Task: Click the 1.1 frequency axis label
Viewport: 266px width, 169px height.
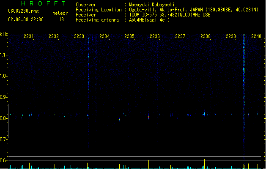Action: click(3, 55)
